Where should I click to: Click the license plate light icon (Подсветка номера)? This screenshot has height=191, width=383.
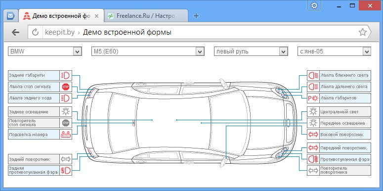click(x=66, y=134)
